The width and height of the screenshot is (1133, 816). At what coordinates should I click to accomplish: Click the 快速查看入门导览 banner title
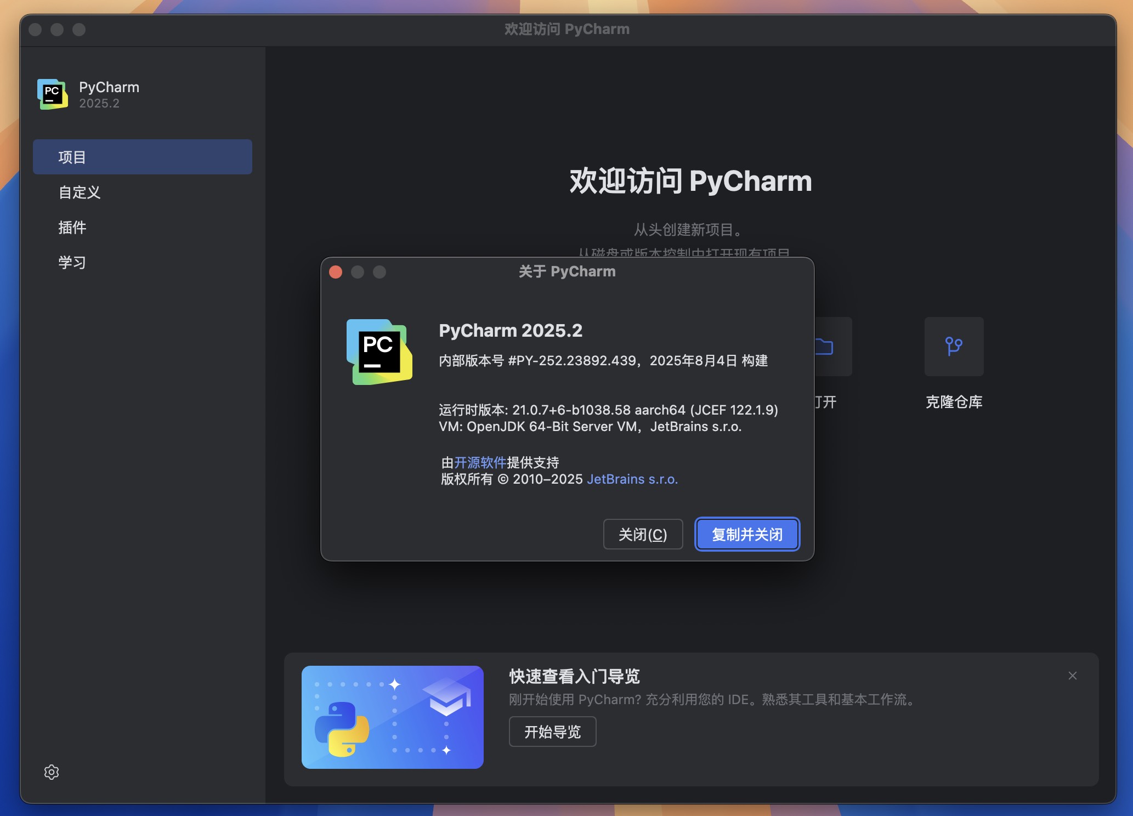(574, 677)
